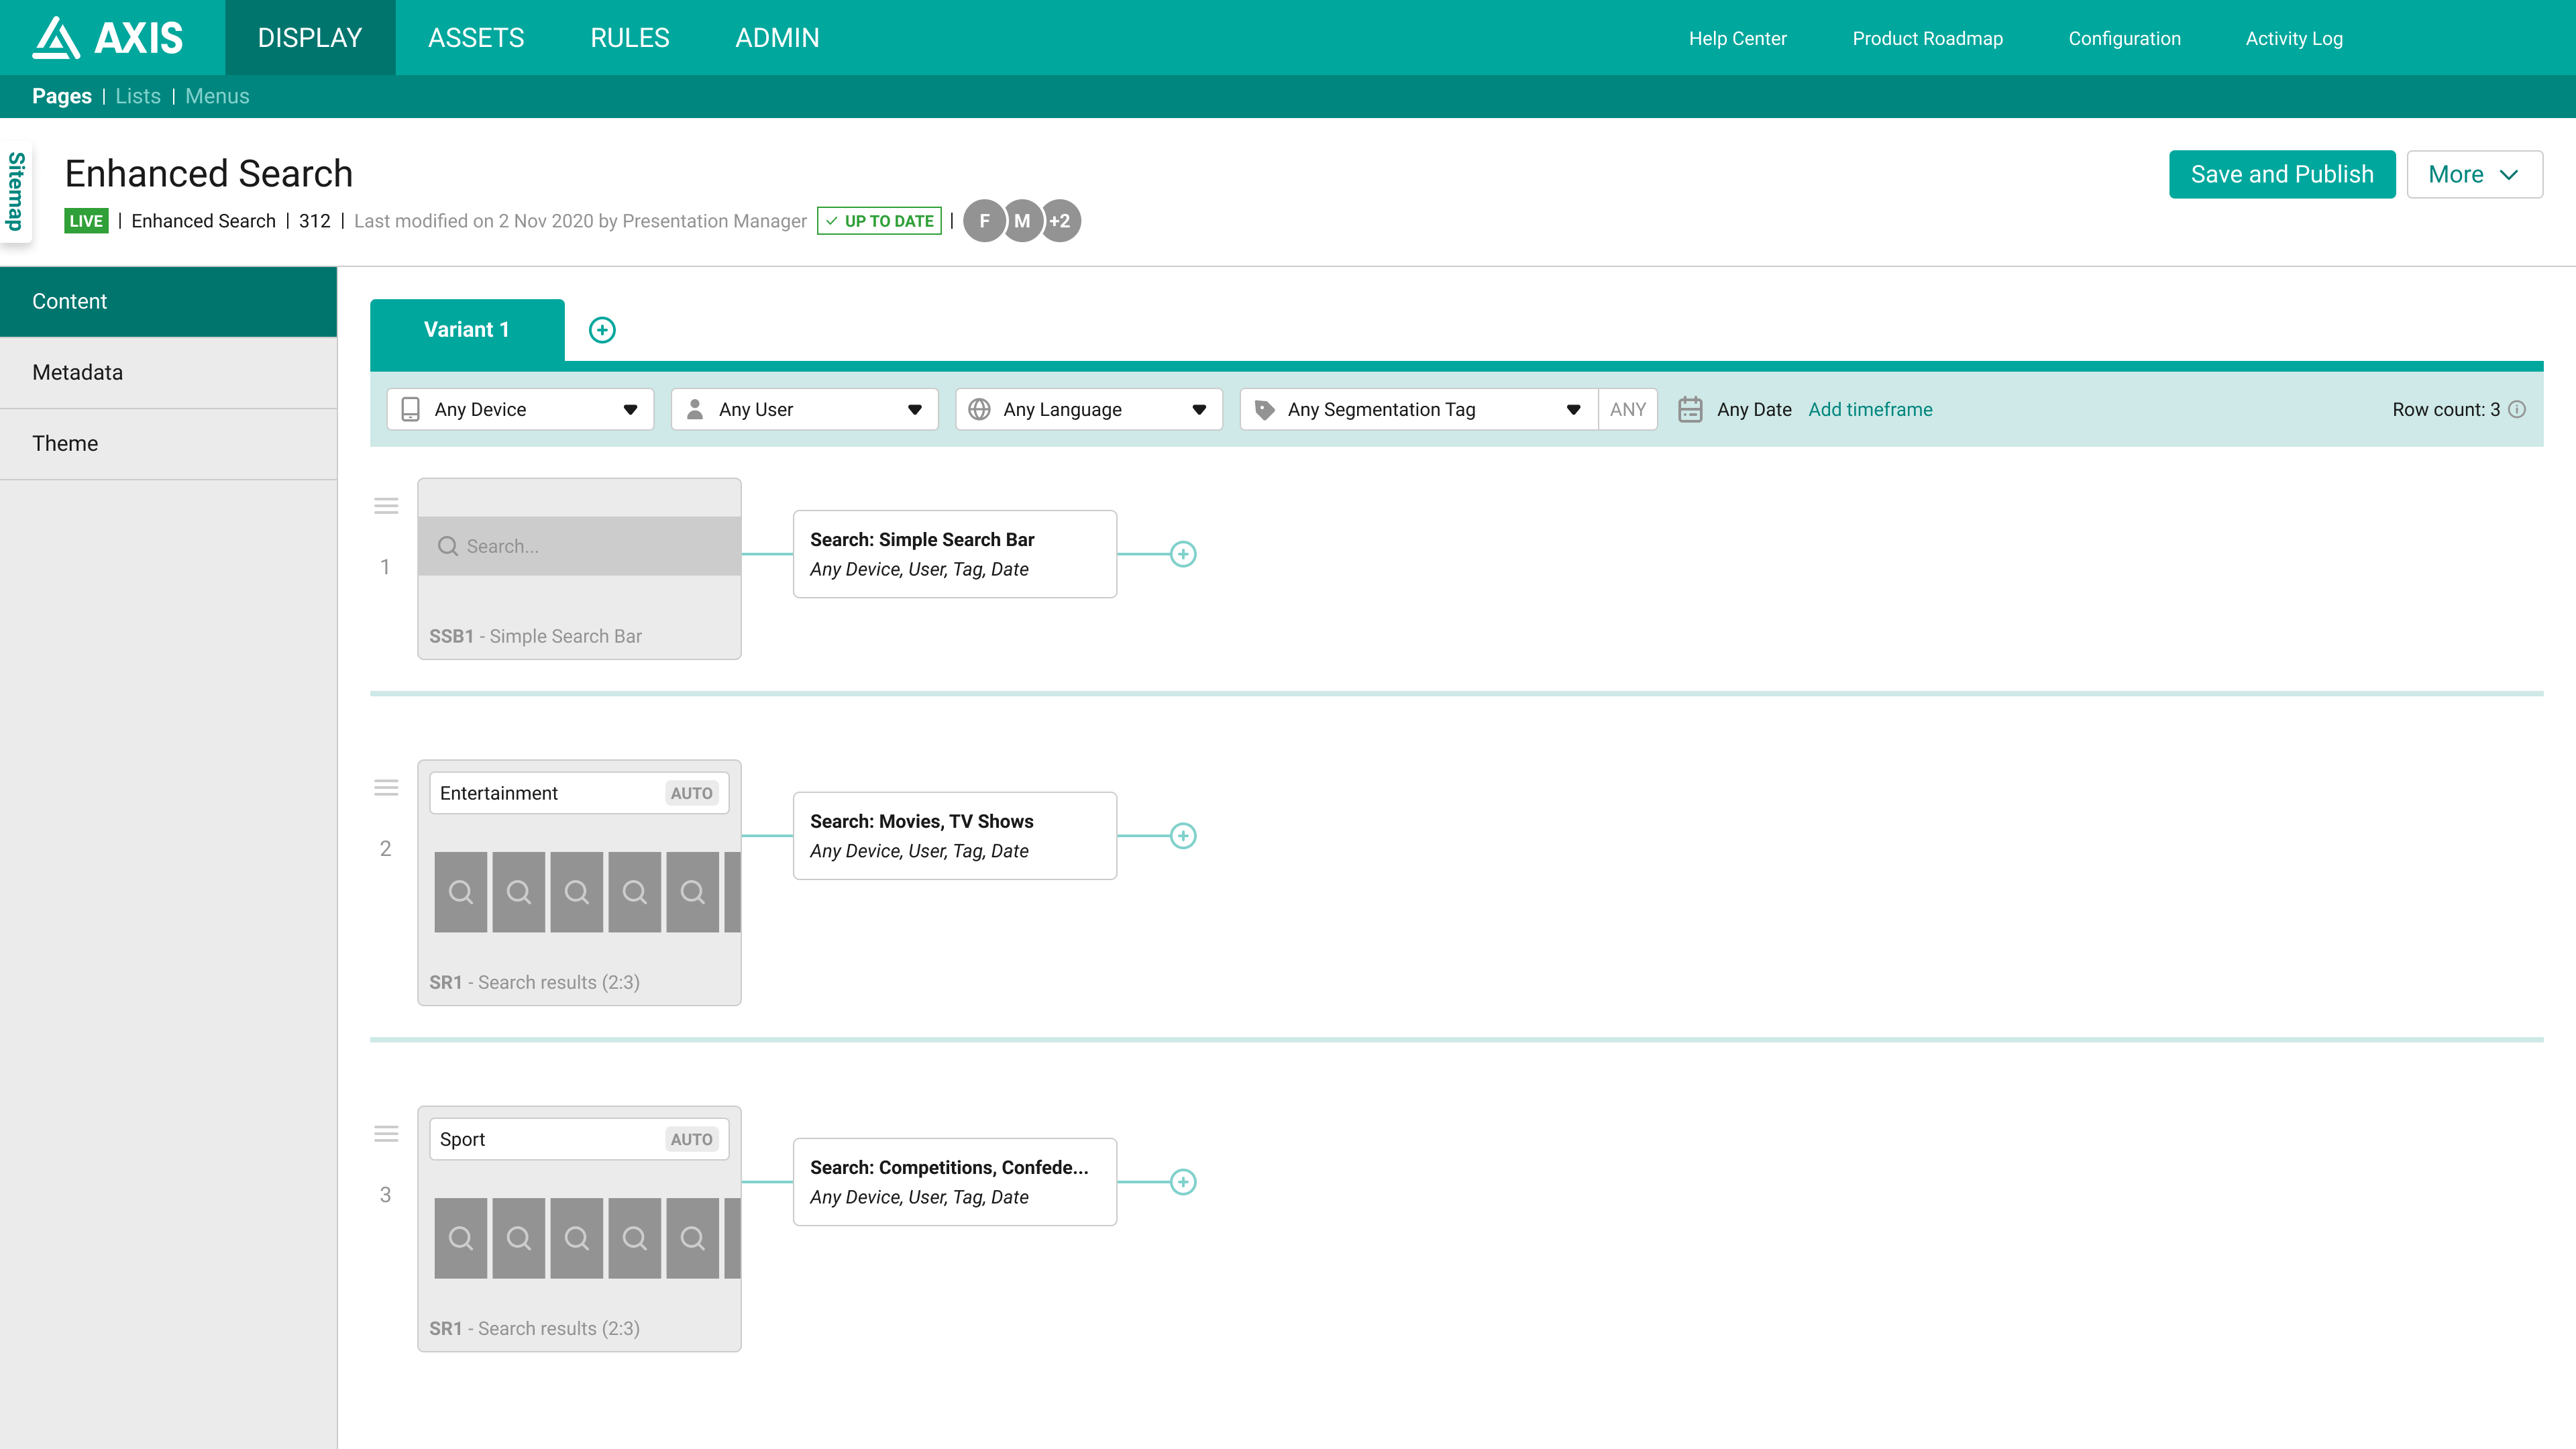Click the globe icon in Any Language selector
This screenshot has height=1449, width=2576.
[x=980, y=409]
